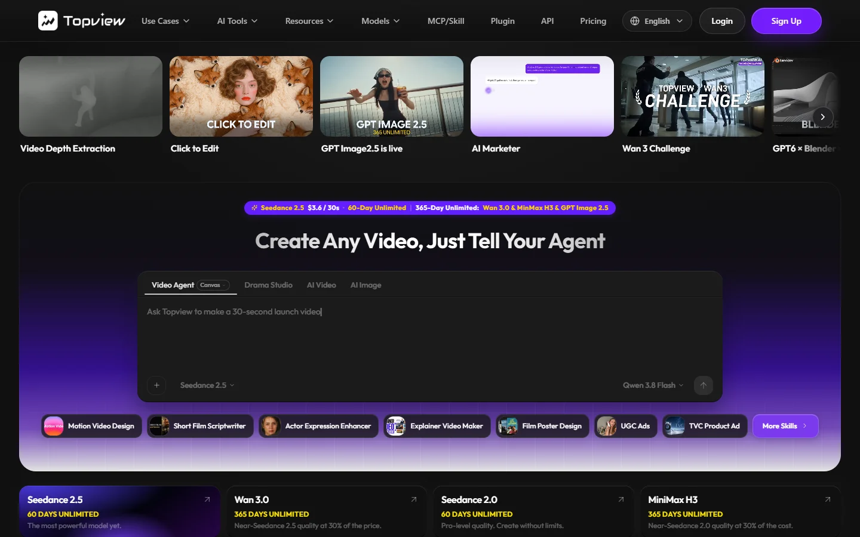The height and width of the screenshot is (537, 860).
Task: View the Pricing page
Action: (x=593, y=21)
